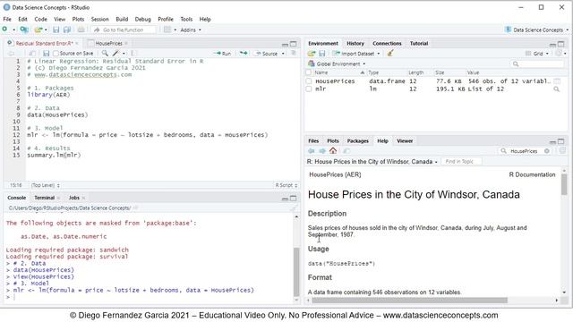Open the Grid view dropdown in Environment
The image size is (573, 322).
click(x=537, y=54)
